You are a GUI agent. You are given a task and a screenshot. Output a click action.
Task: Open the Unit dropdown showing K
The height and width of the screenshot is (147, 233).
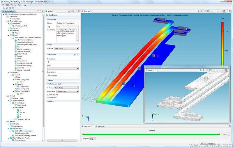[63, 69]
